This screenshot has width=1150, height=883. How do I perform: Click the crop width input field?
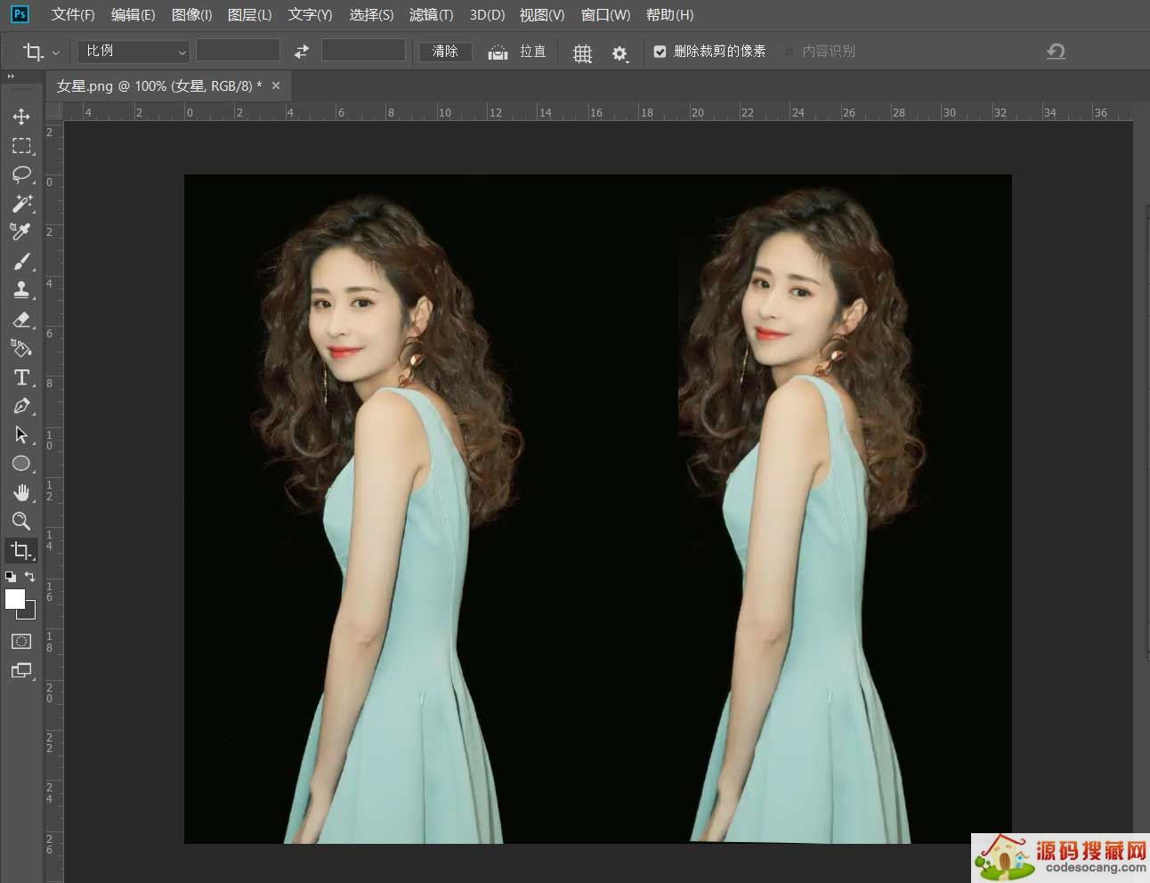(238, 51)
